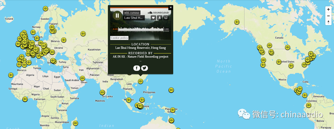Like the track with the heart icon
This screenshot has width=334, height=129.
point(153,18)
